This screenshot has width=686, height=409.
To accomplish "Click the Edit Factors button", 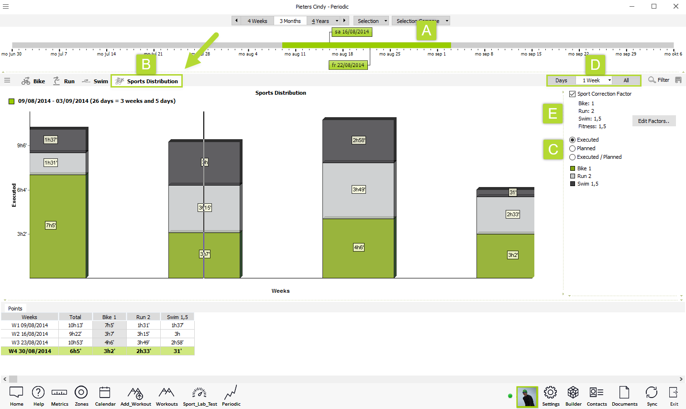I will pos(653,121).
